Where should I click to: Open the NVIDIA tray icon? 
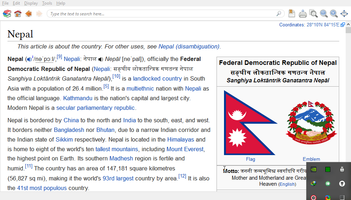(314, 170)
